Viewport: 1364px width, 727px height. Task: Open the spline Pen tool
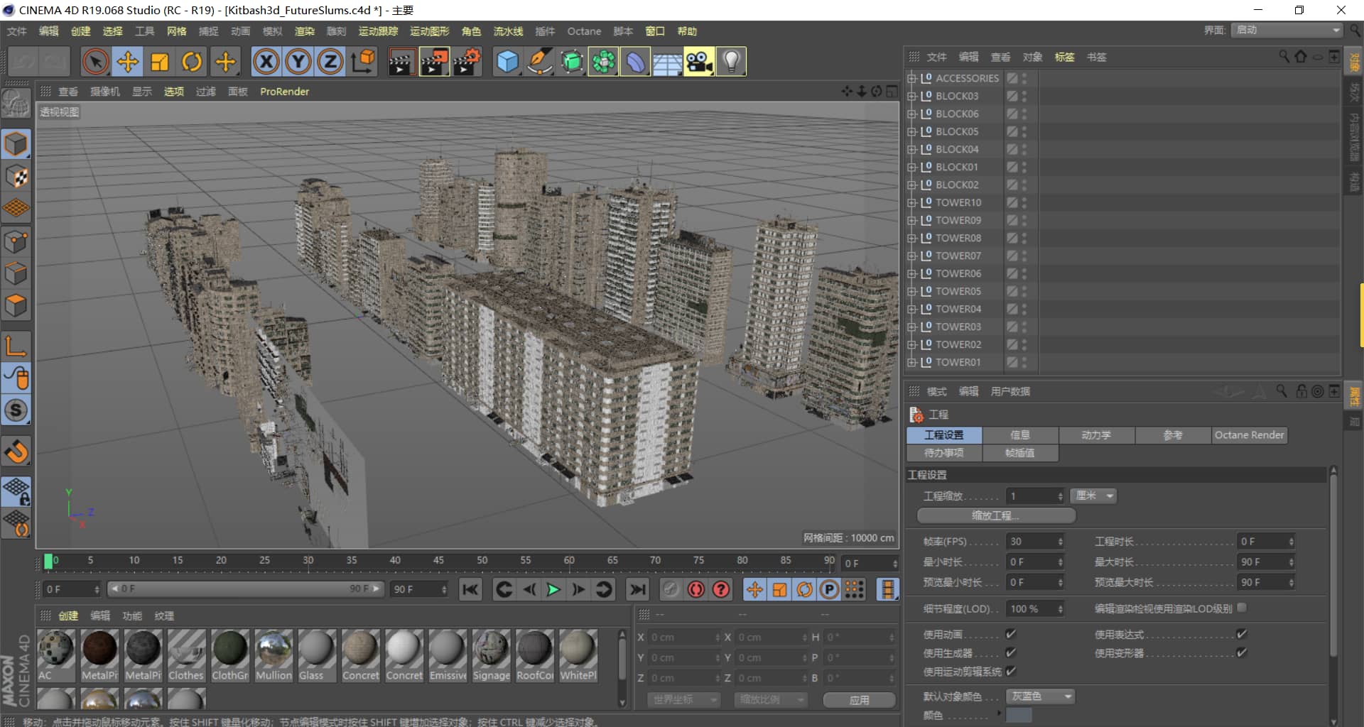(540, 62)
